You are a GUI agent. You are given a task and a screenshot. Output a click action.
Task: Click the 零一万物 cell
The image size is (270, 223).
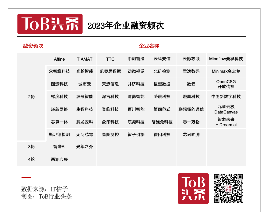coord(191,122)
